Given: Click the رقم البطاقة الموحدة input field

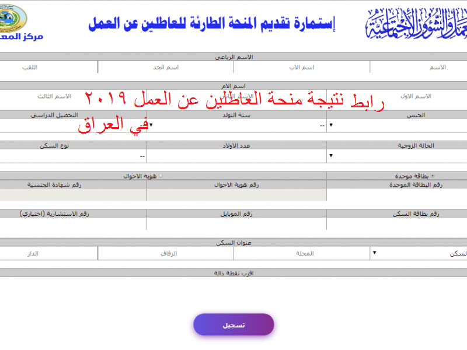Looking at the screenshot, I should pyautogui.click(x=397, y=195).
